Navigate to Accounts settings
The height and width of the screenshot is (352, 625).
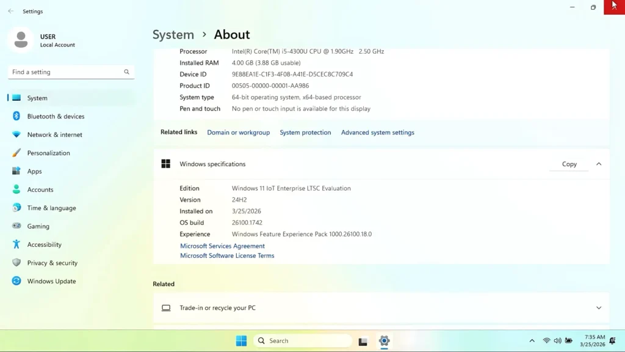point(71,189)
